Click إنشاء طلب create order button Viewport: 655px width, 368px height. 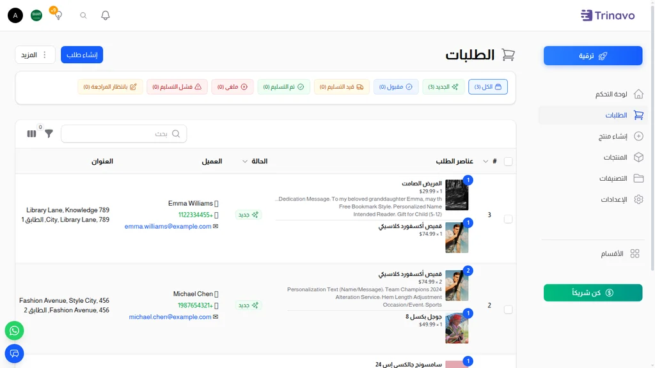click(82, 55)
